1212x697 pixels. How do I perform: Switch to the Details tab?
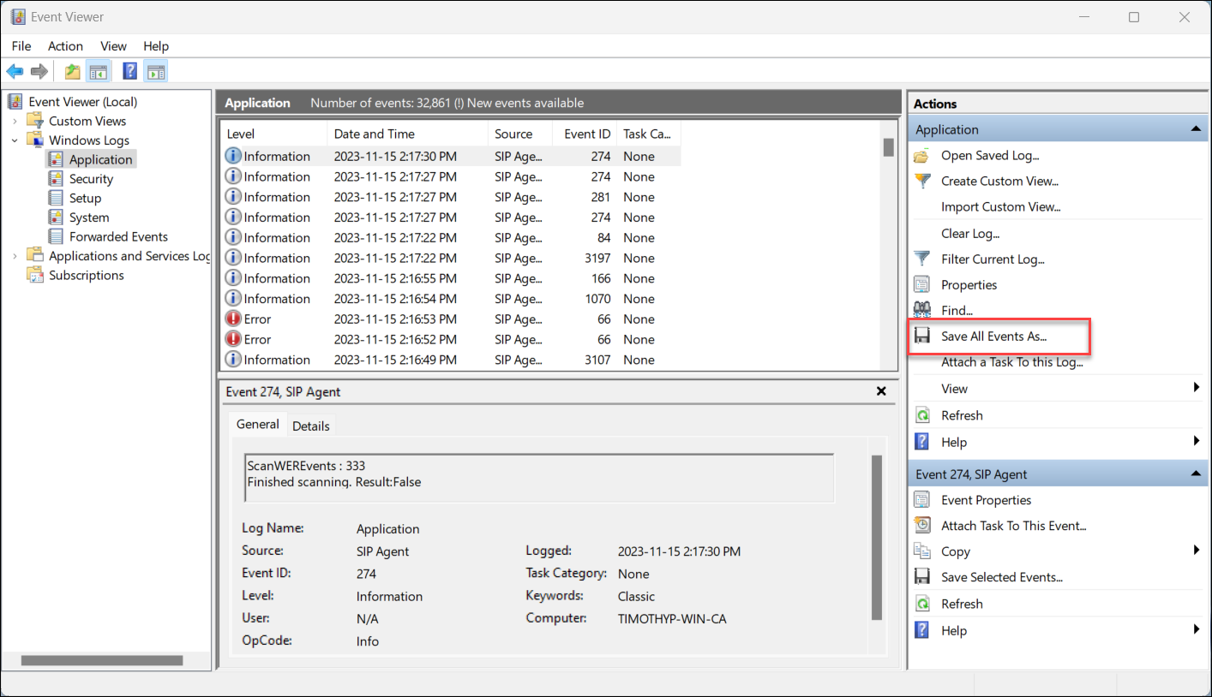pos(310,426)
